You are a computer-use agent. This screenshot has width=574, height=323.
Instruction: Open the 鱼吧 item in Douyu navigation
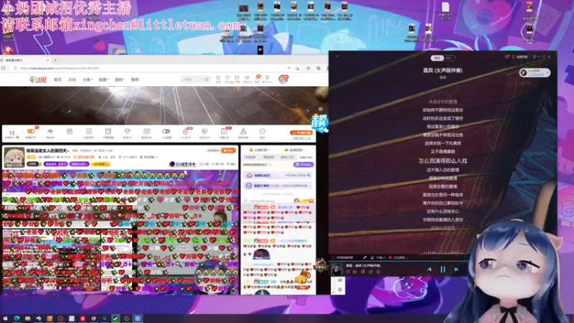click(x=135, y=80)
